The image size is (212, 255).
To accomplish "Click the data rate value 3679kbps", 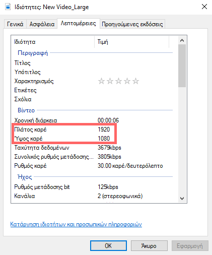I will click(109, 148).
